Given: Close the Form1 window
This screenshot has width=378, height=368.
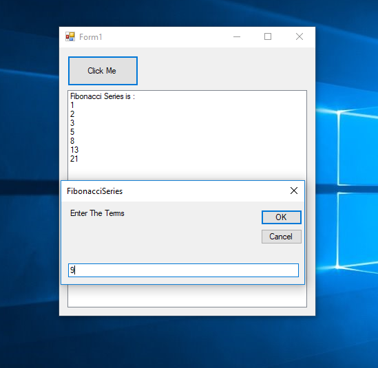Looking at the screenshot, I should click(x=300, y=37).
